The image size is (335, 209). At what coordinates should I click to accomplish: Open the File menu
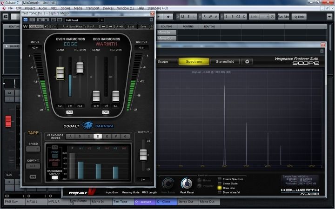(x=10, y=8)
